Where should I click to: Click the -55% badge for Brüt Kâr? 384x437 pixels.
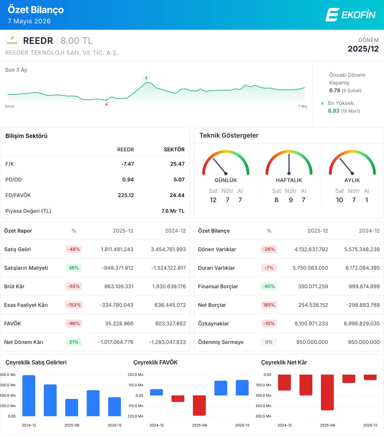(x=74, y=286)
